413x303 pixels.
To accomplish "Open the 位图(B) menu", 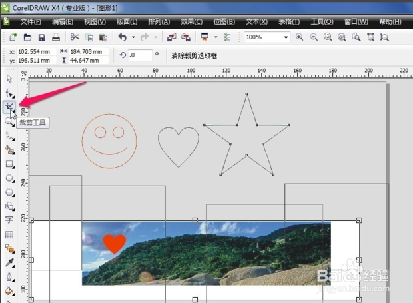I will pos(224,21).
